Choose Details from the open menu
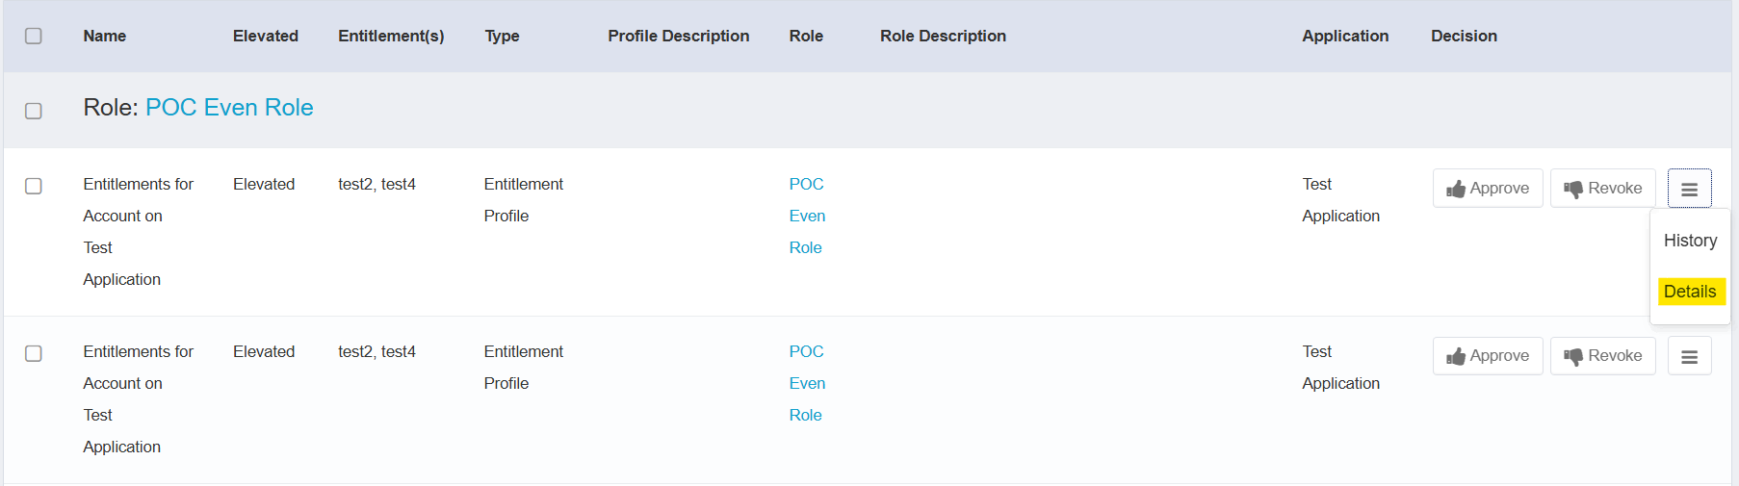The width and height of the screenshot is (1739, 486). point(1690,292)
